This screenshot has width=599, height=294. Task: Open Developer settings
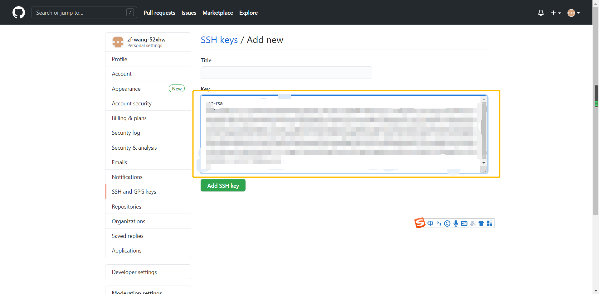pyautogui.click(x=148, y=272)
